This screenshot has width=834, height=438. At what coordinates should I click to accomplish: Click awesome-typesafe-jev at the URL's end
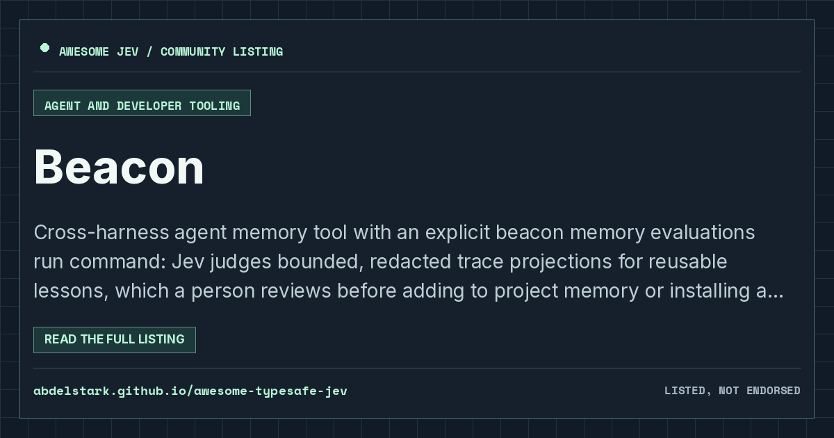(x=270, y=391)
